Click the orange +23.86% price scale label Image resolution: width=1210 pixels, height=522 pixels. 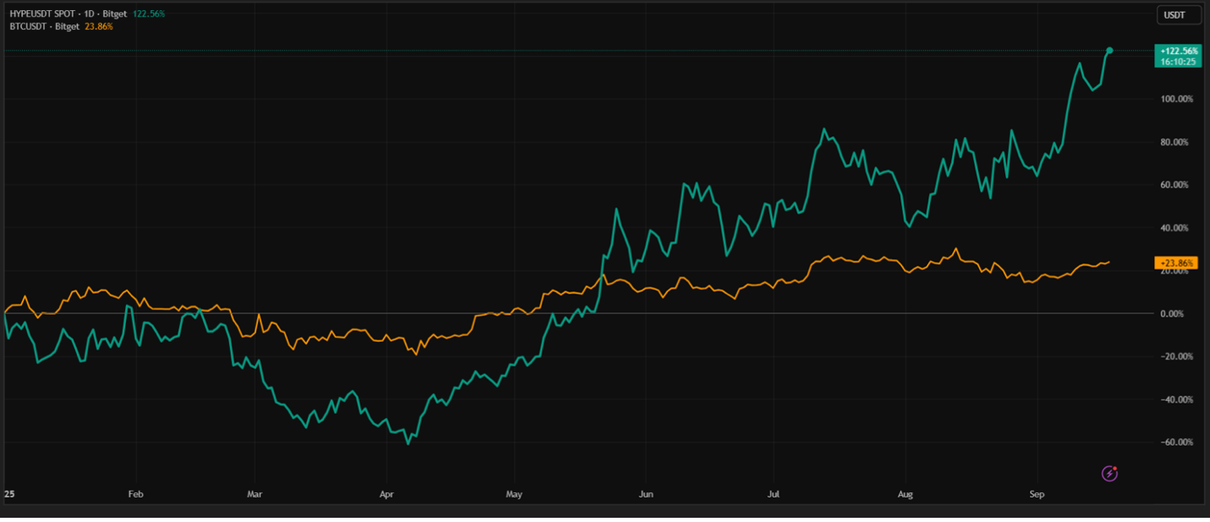1174,263
